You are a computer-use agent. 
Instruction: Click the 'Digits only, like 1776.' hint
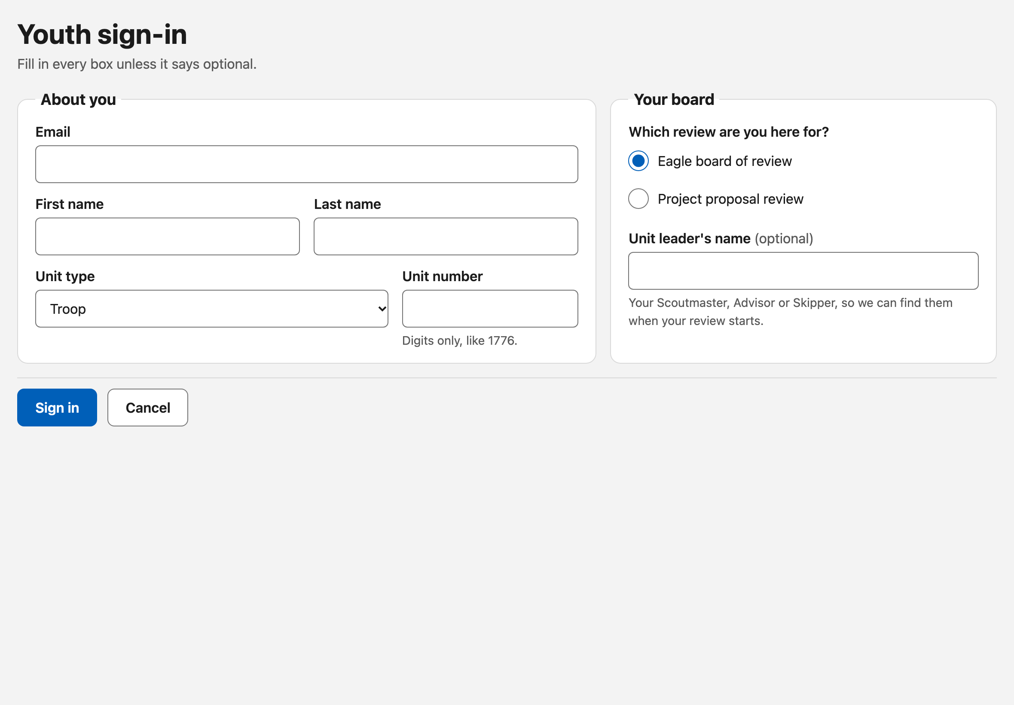point(459,340)
